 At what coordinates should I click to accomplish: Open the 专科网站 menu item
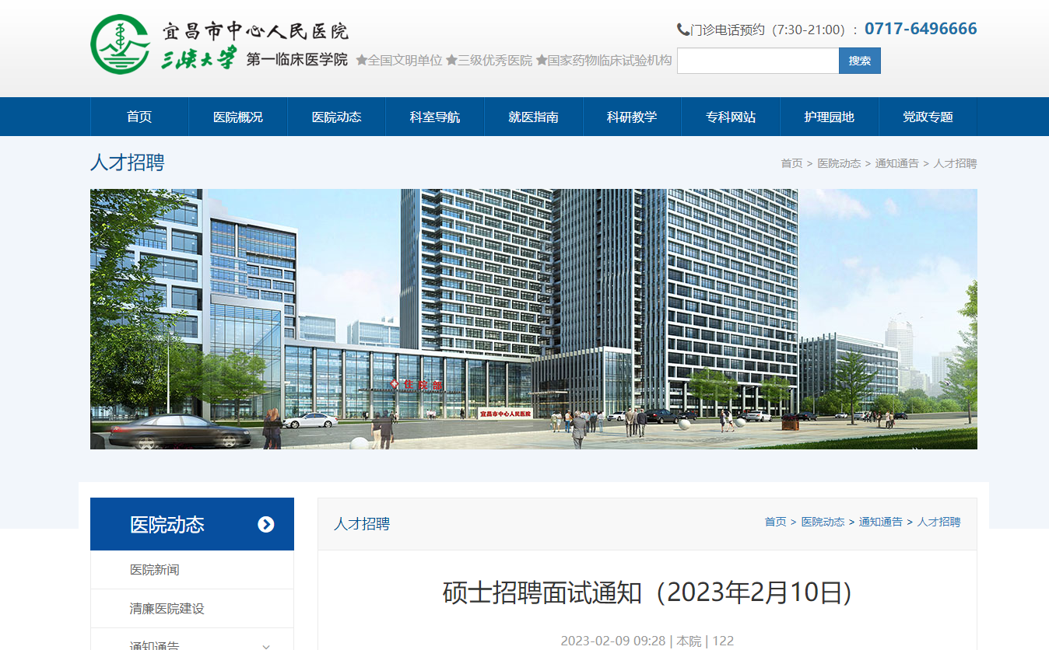tap(731, 117)
